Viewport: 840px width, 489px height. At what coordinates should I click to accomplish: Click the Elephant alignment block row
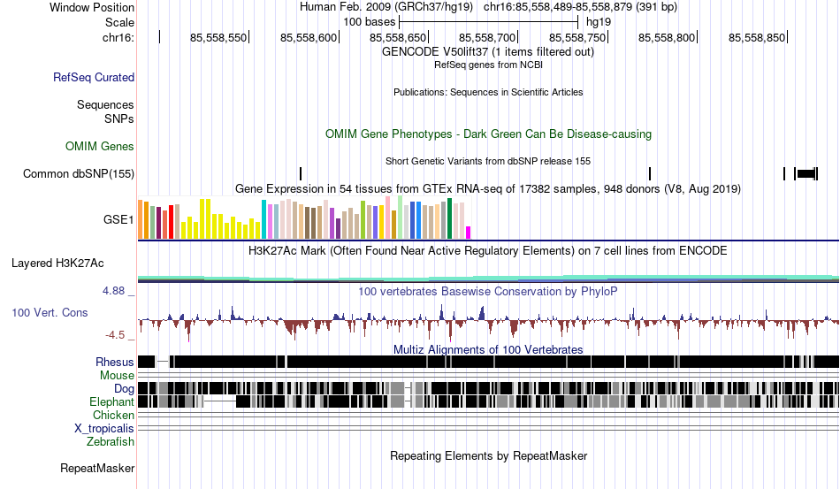488,401
